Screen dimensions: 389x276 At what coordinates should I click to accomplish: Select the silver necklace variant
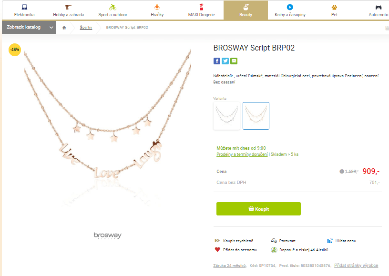coord(227,116)
